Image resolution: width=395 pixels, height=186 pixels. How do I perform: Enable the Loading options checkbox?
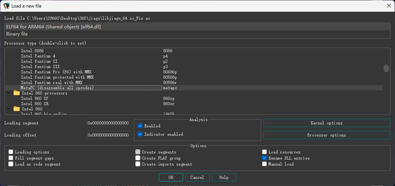(x=11, y=152)
